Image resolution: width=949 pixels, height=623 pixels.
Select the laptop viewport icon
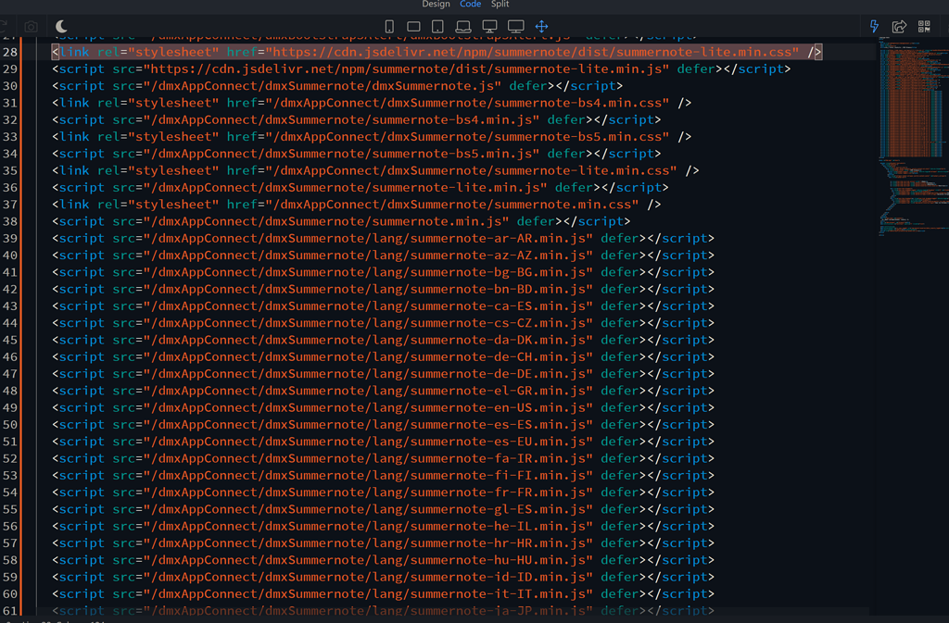tap(463, 27)
